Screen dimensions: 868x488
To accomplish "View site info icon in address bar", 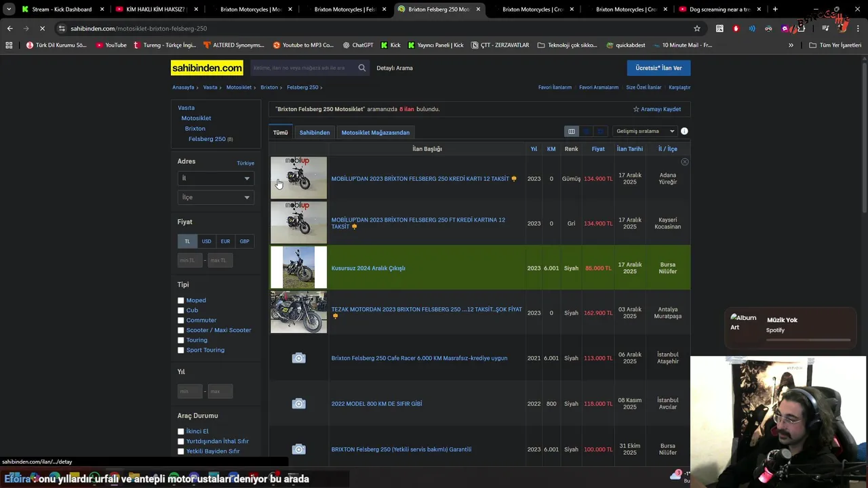I will tap(62, 28).
